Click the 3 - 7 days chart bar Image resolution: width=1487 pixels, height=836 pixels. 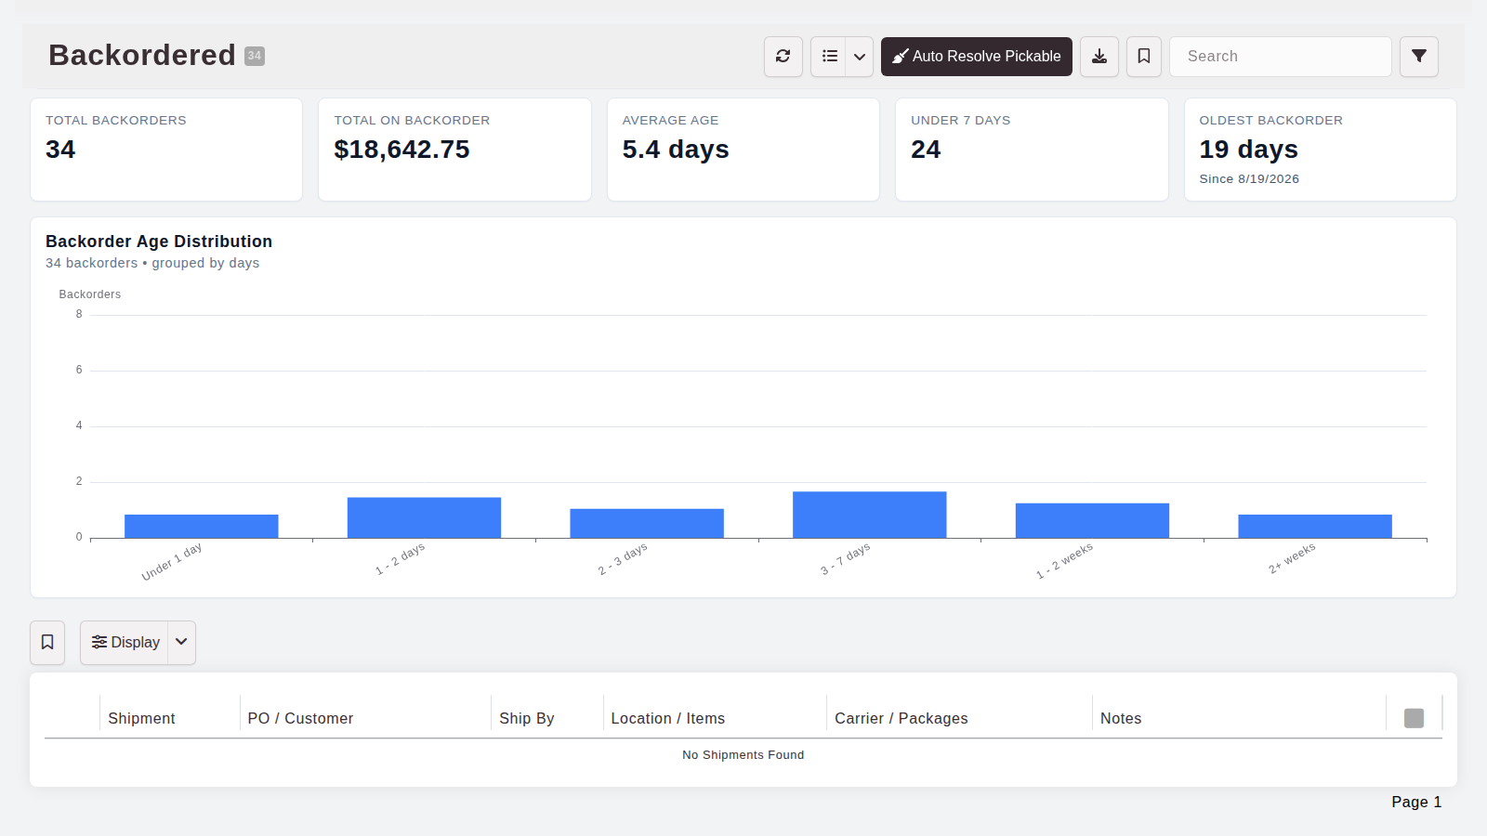tap(870, 516)
